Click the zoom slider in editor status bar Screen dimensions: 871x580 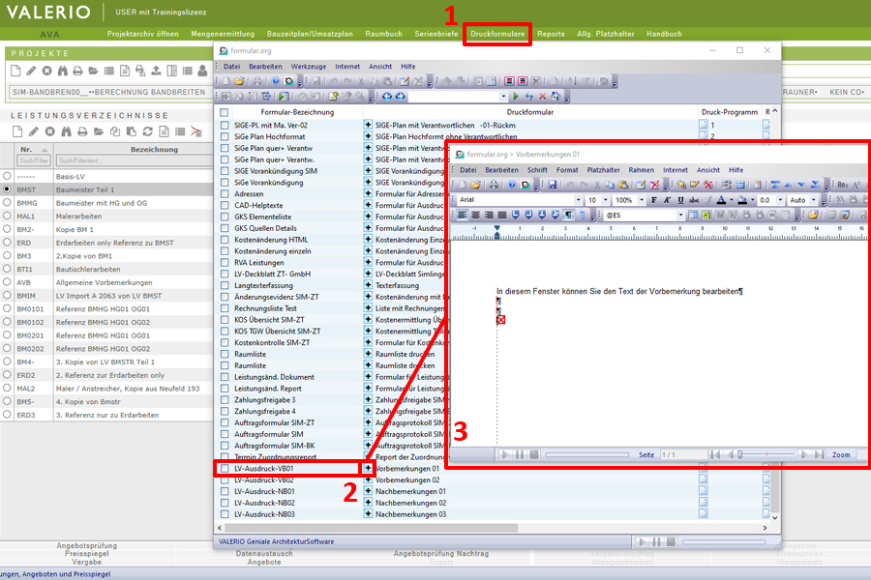point(765,454)
